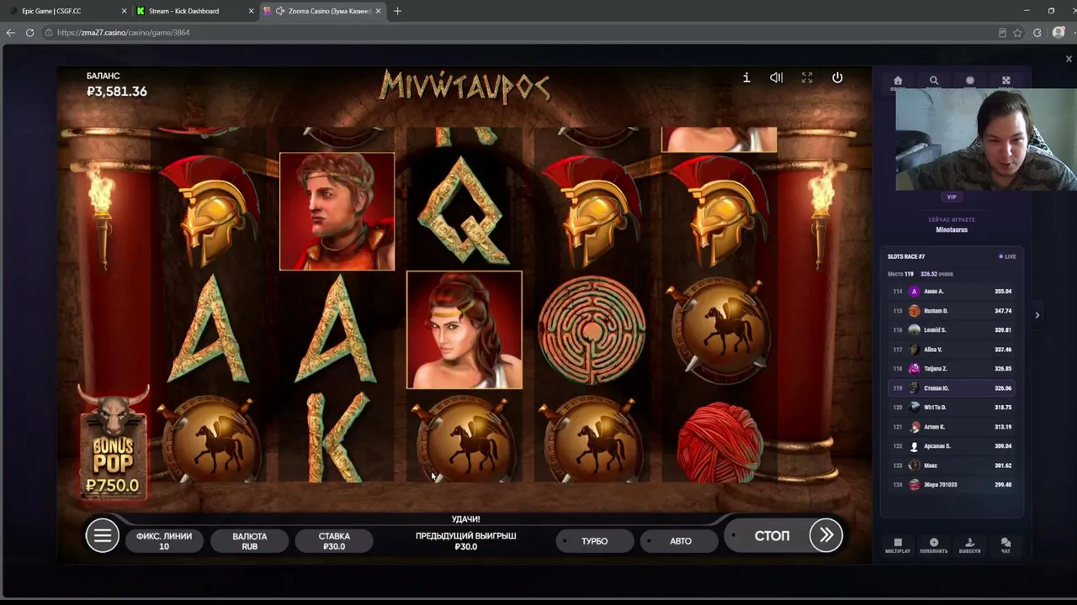Click the Пополнить deposit icon
Screen dimensions: 1077x605
pyautogui.click(x=934, y=545)
